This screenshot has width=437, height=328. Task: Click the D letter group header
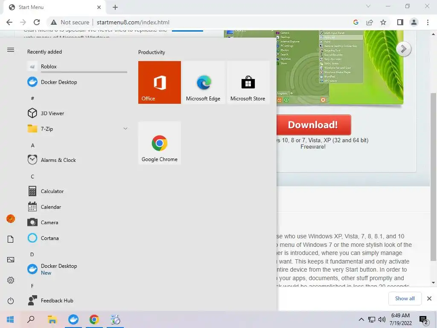[x=32, y=255]
